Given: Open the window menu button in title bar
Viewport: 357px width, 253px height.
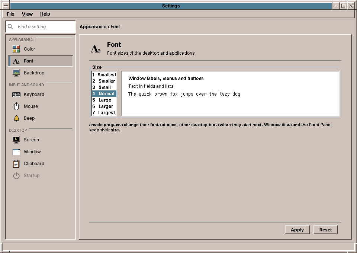Looking at the screenshot, I should point(6,6).
